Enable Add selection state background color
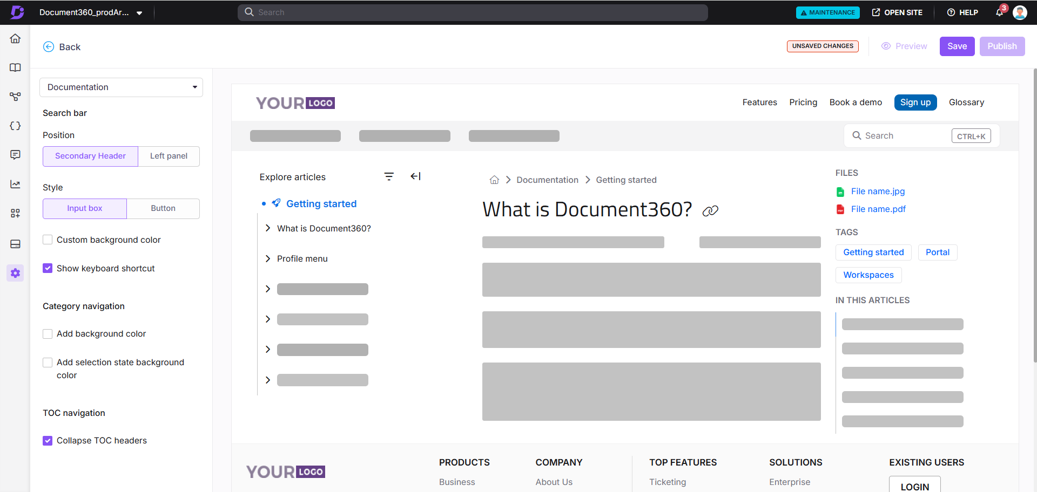 (x=48, y=363)
